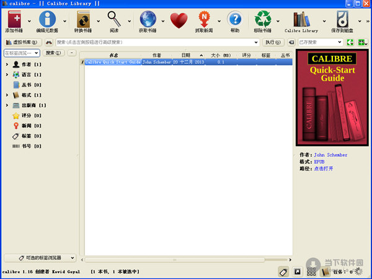This screenshot has width=372, height=279.
Task: Click the Get books globe icon
Action: tap(148, 19)
